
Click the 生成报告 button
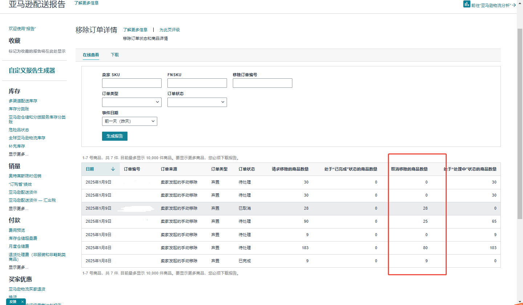(x=115, y=136)
